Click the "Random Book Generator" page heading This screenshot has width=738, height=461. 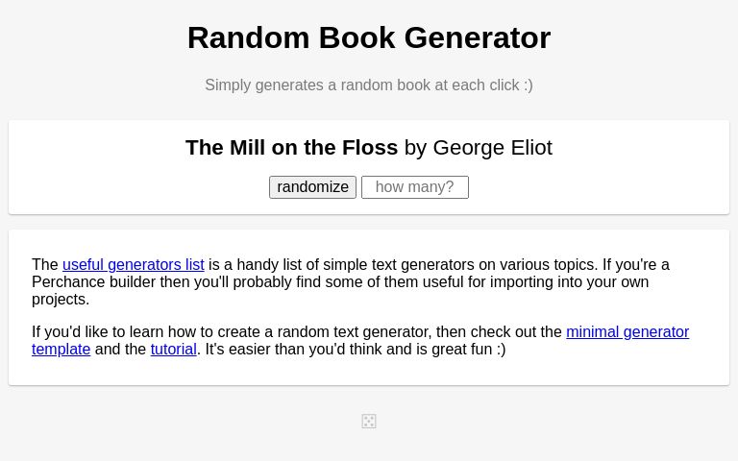[x=369, y=37]
